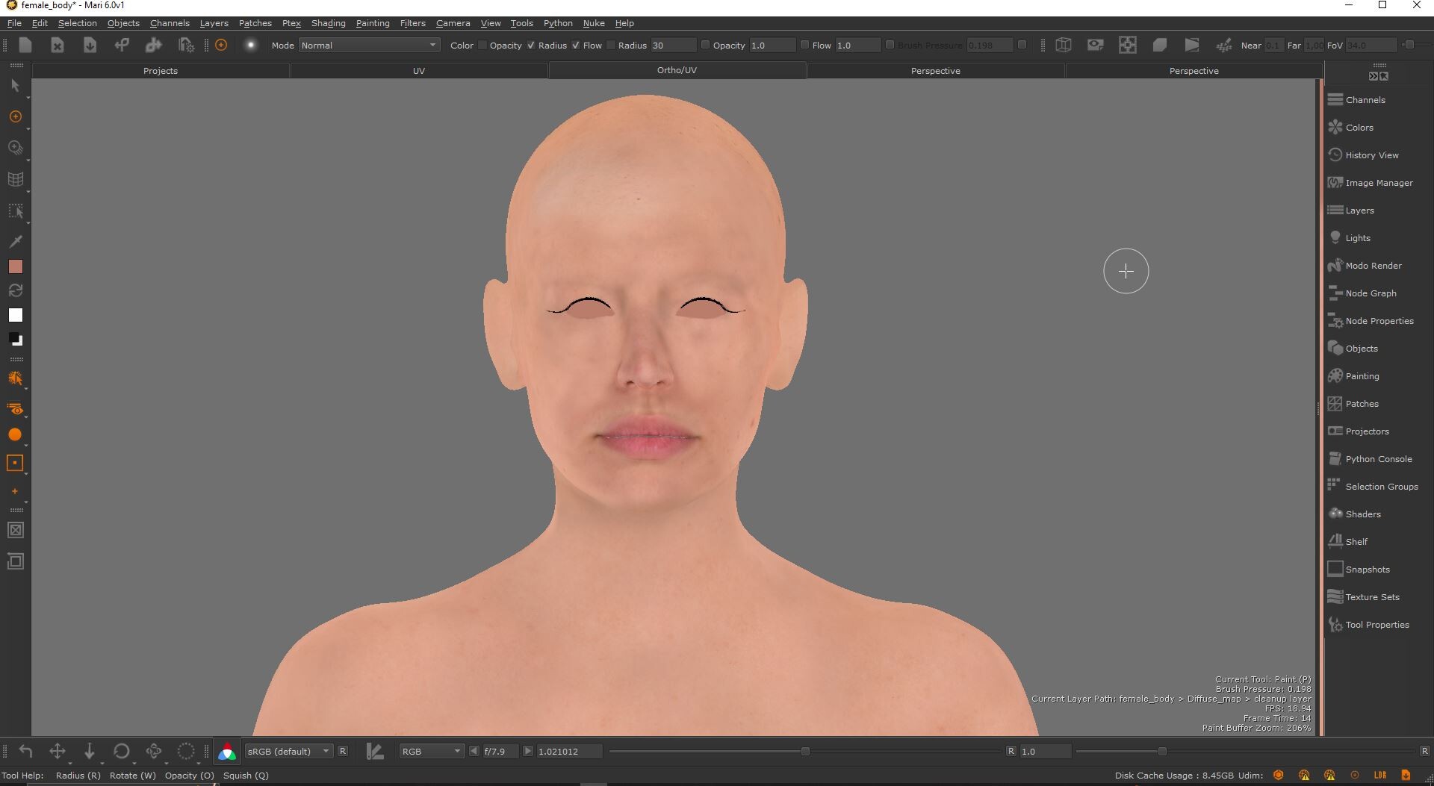Open the Painting menu
This screenshot has width=1434, height=786.
[372, 23]
